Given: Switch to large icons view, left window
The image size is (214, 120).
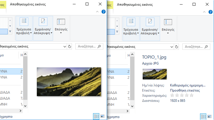Looking at the screenshot, I should point(102,116).
